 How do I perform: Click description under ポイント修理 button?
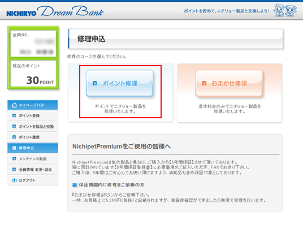pos(120,109)
